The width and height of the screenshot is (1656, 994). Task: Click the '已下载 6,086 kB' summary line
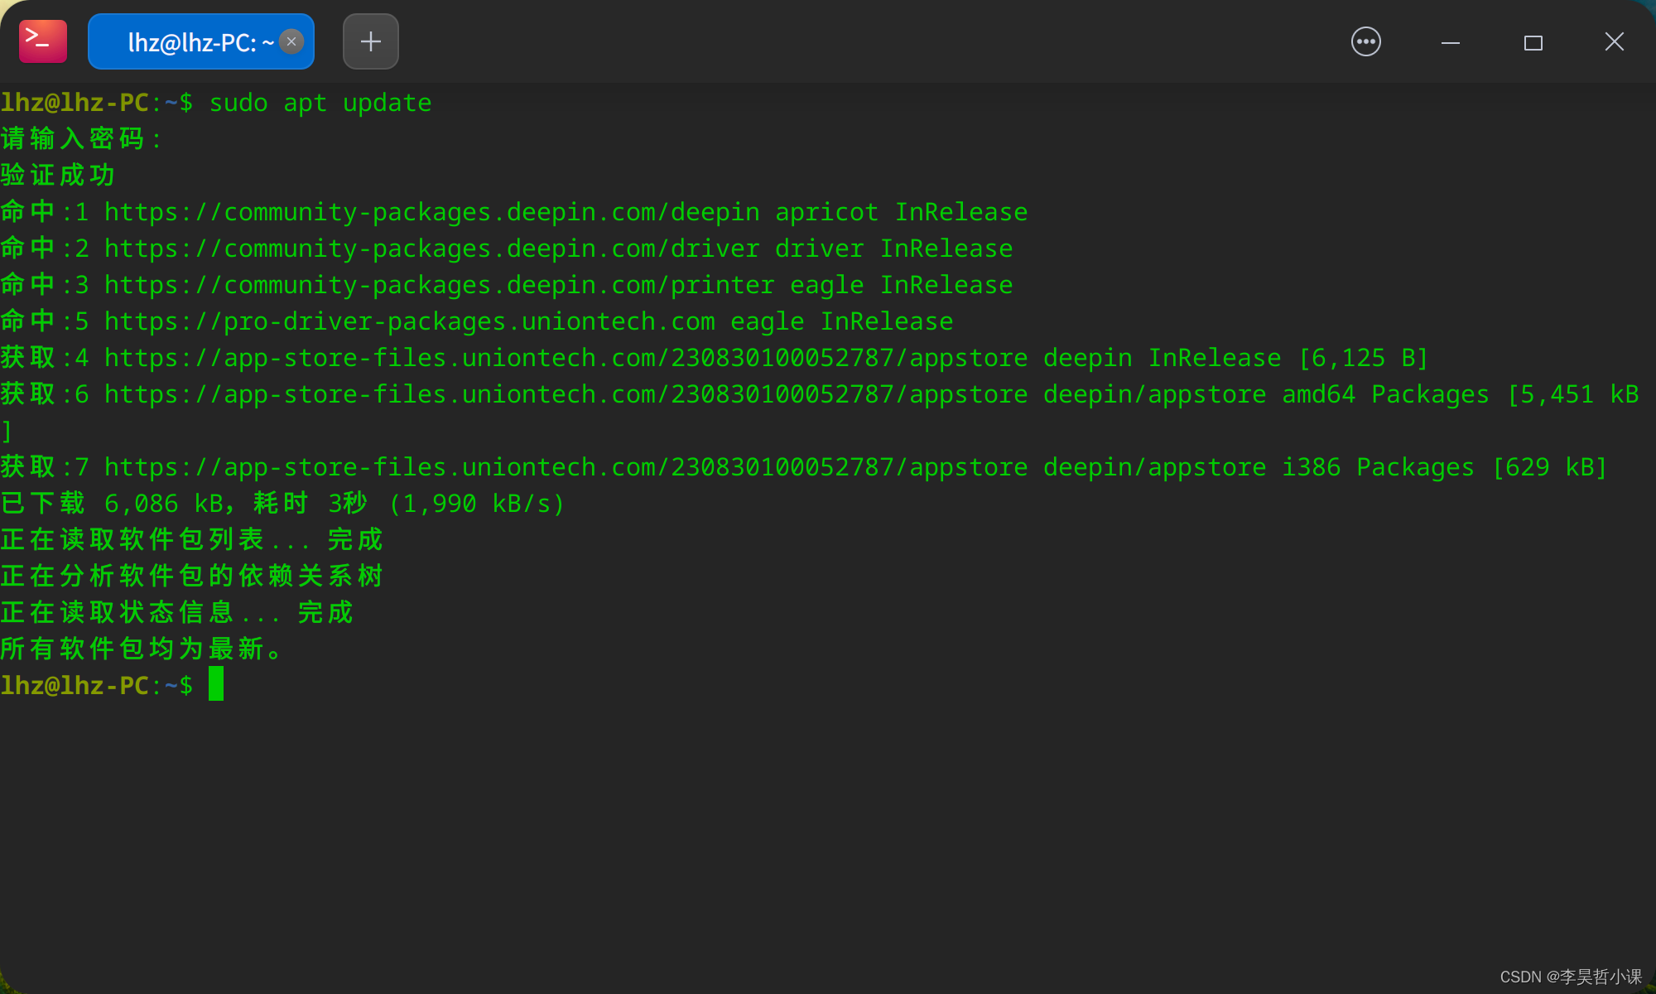282,504
